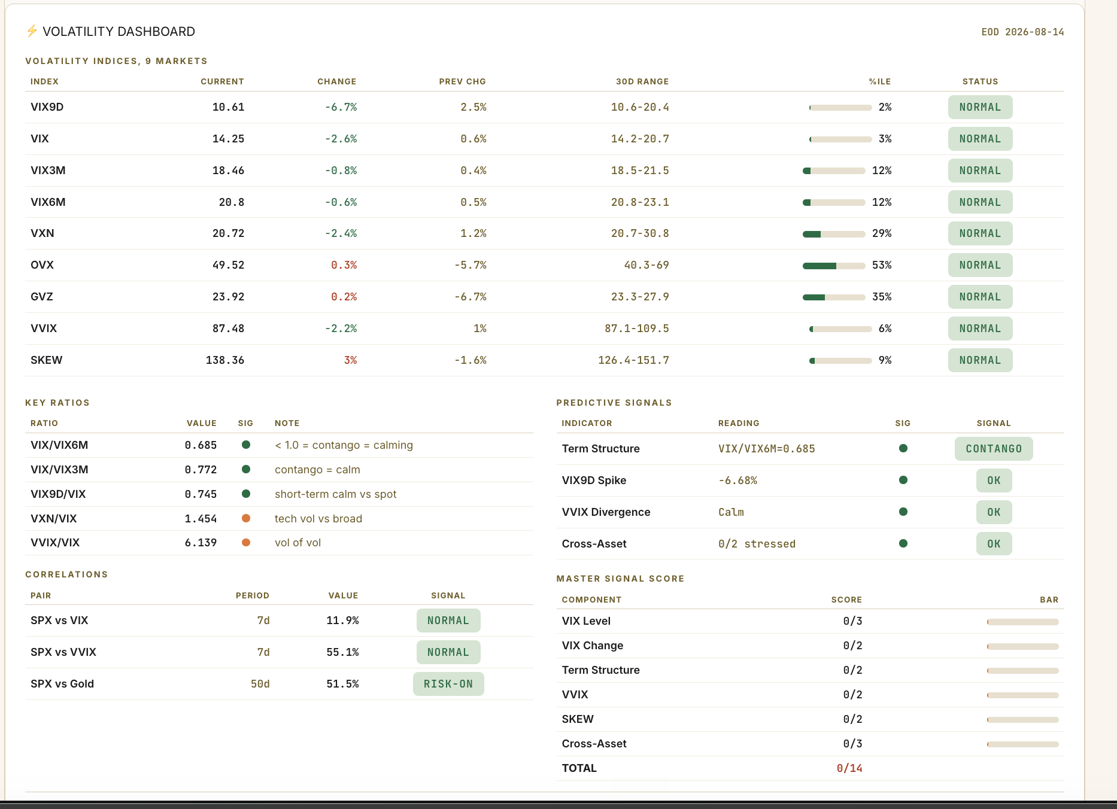Click the NORMAL status badge for VIX9D

click(x=980, y=107)
